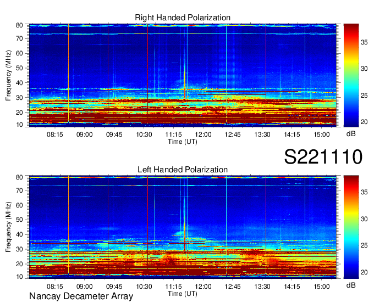Click 60 MHz tick on Left Handed plot axis
This screenshot has height=303, width=374.
point(19,205)
